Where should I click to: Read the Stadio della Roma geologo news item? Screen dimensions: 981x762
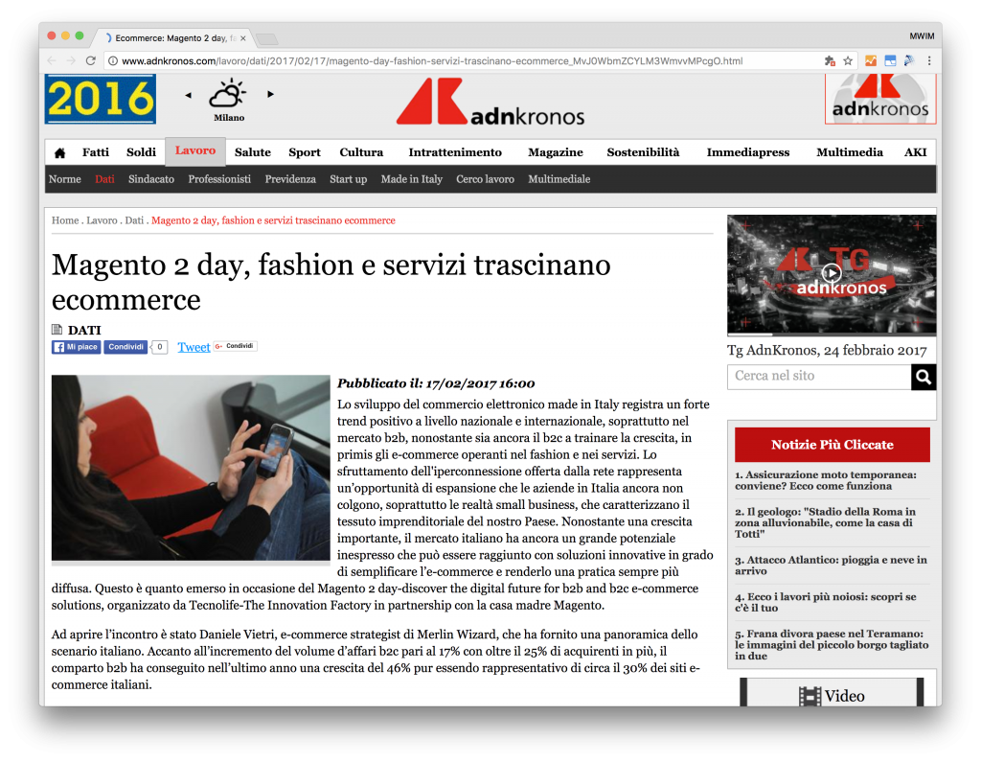832,522
